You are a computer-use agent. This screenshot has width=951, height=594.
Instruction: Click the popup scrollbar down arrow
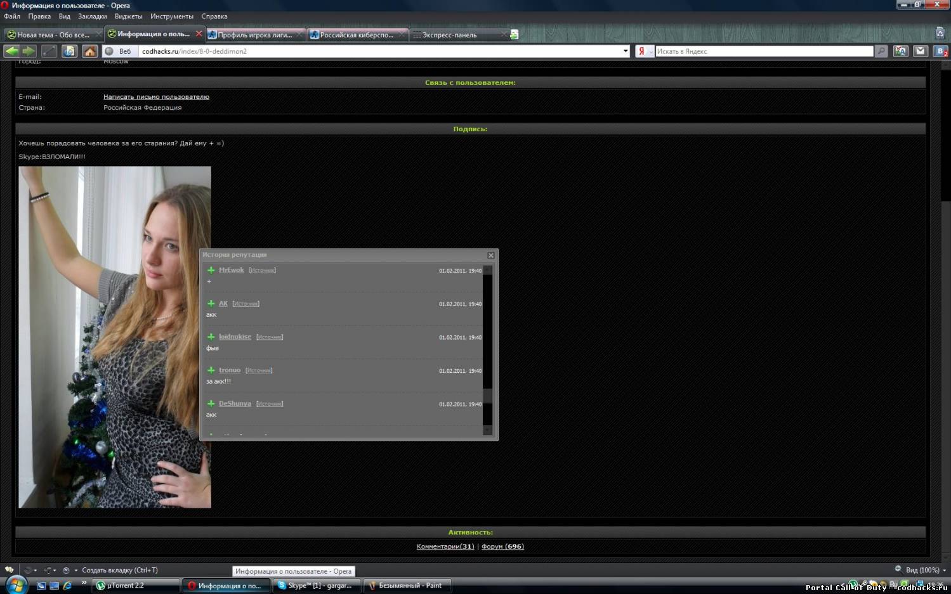tap(488, 430)
